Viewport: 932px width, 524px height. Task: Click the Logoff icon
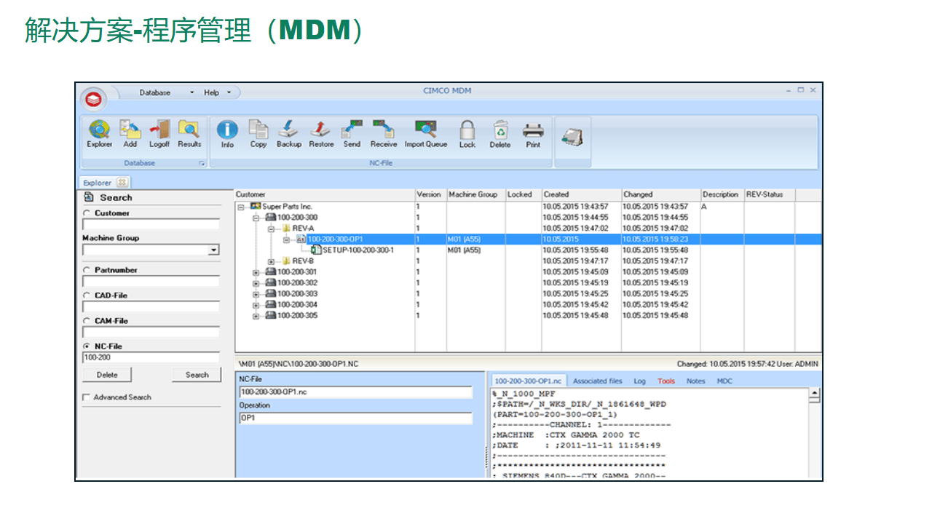point(159,134)
